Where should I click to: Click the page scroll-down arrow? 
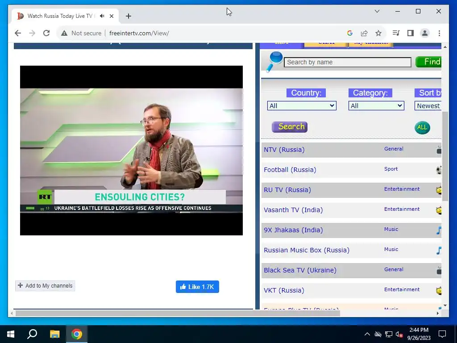click(445, 305)
